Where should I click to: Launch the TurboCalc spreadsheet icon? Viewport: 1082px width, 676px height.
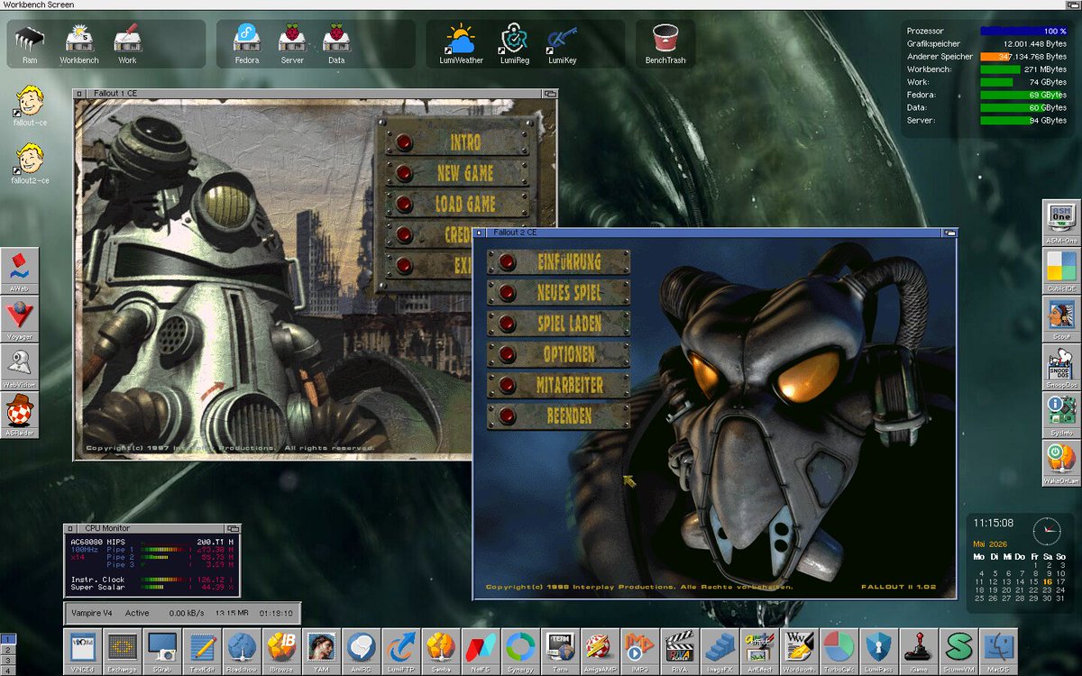point(839,652)
